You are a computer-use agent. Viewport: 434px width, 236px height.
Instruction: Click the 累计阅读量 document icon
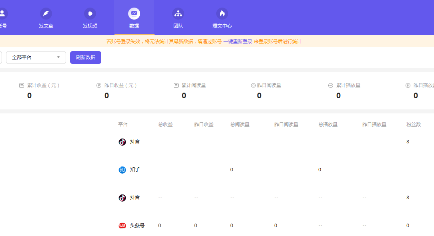pos(176,85)
